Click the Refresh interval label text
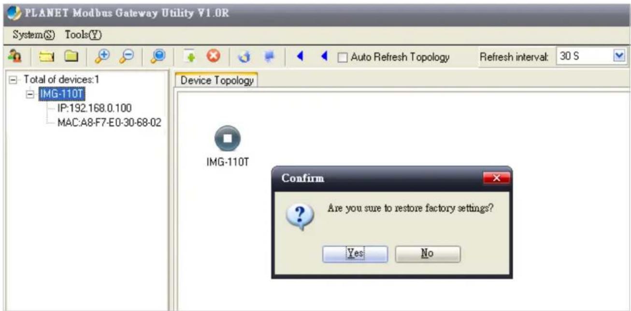The image size is (631, 311). [x=514, y=57]
